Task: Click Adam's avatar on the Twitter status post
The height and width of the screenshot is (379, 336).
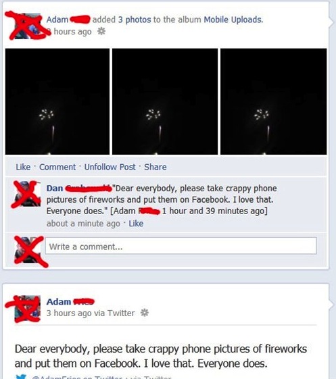Action: [27, 309]
